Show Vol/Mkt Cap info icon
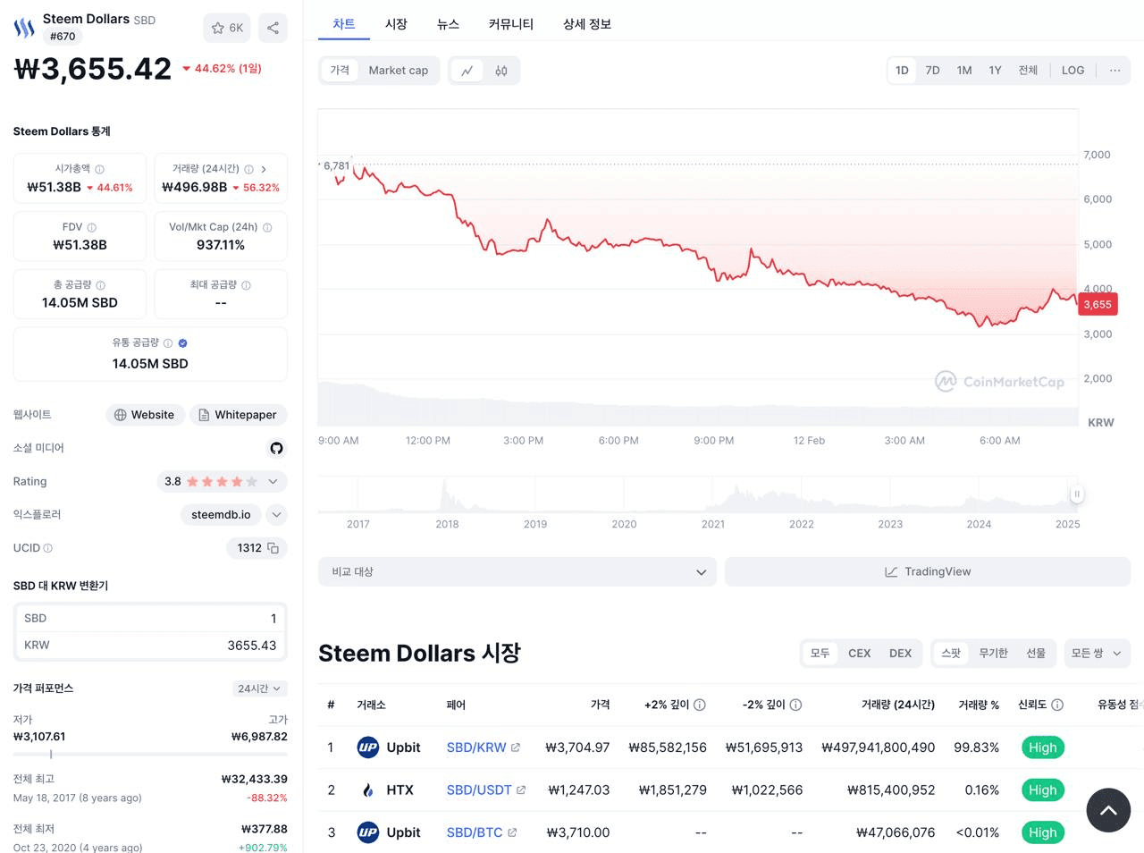Viewport: 1144px width, 853px height. [267, 227]
